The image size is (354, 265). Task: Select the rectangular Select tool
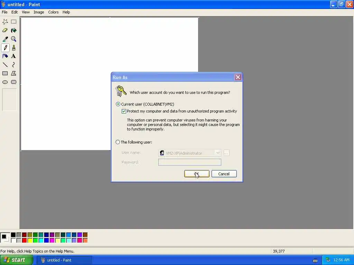[13, 22]
